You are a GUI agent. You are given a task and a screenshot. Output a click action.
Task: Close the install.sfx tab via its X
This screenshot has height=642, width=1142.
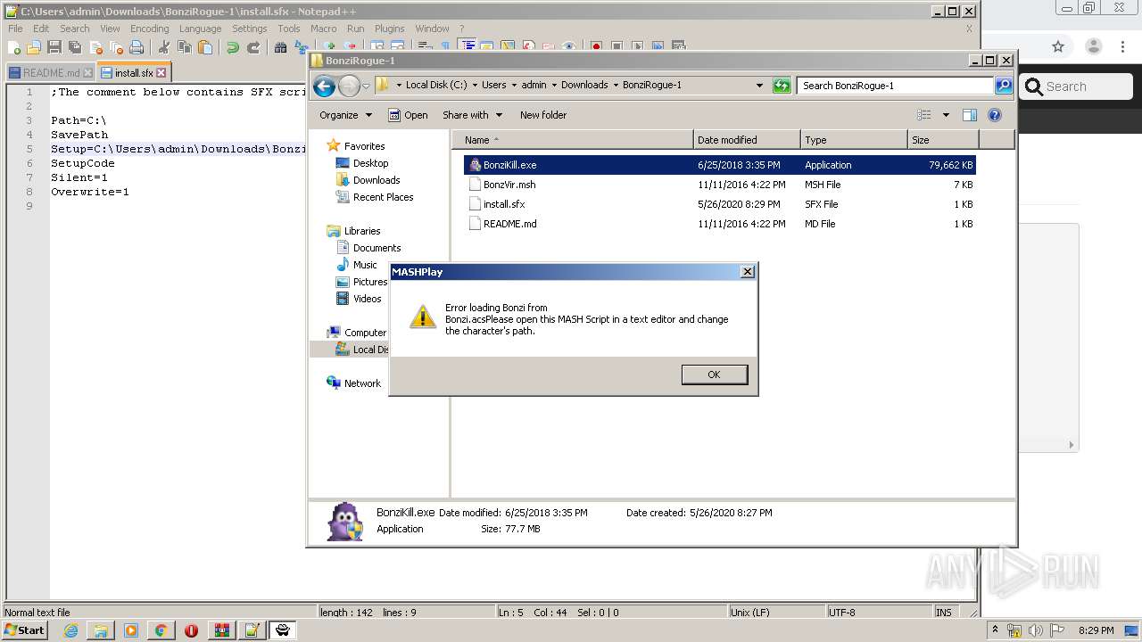click(161, 73)
